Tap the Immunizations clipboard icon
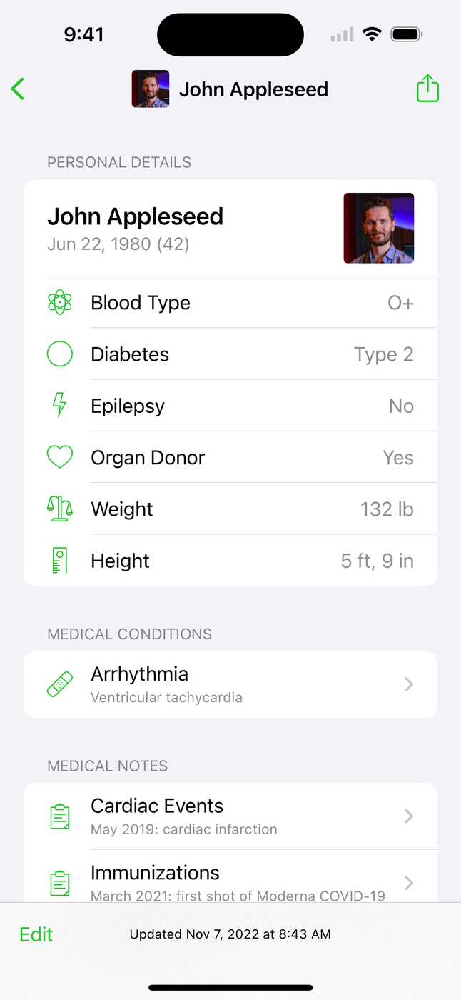Image resolution: width=461 pixels, height=1000 pixels. pos(60,883)
